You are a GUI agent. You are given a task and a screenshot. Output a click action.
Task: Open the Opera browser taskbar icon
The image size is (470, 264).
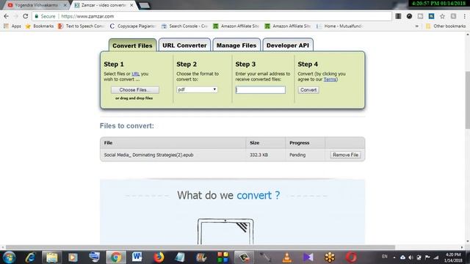point(351,257)
